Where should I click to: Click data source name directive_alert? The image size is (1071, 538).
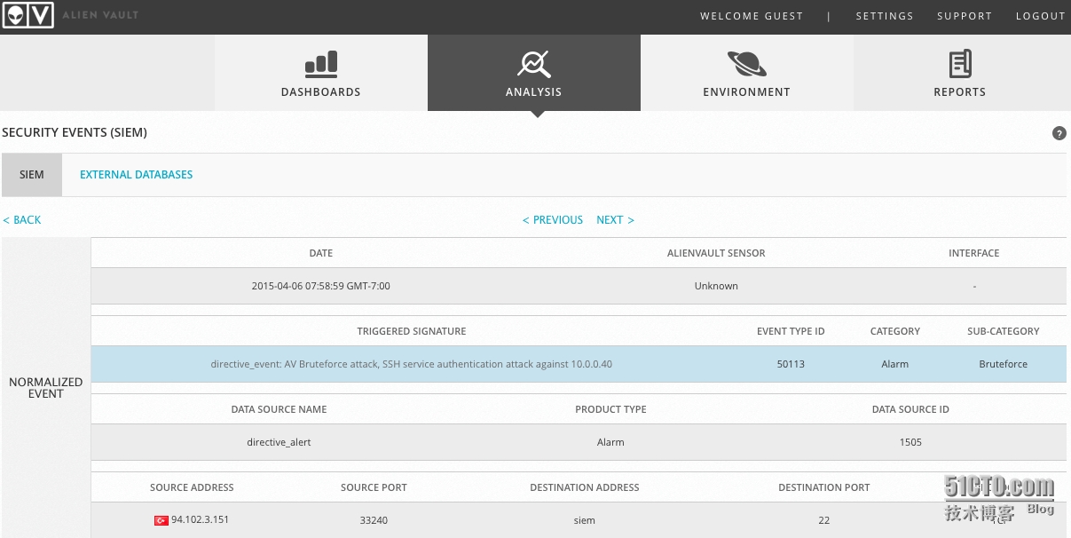[x=279, y=442]
